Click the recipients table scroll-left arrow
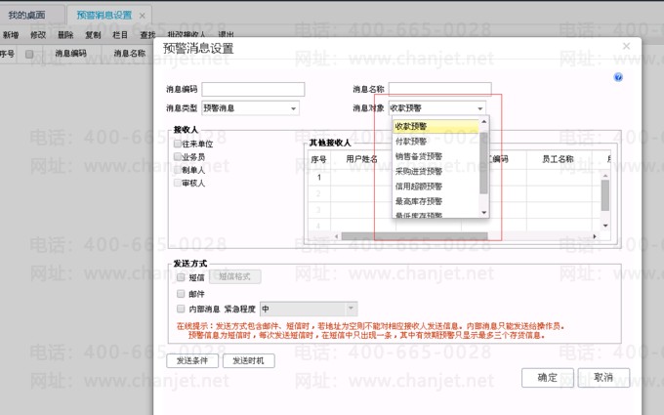This screenshot has width=664, height=415. [337, 236]
